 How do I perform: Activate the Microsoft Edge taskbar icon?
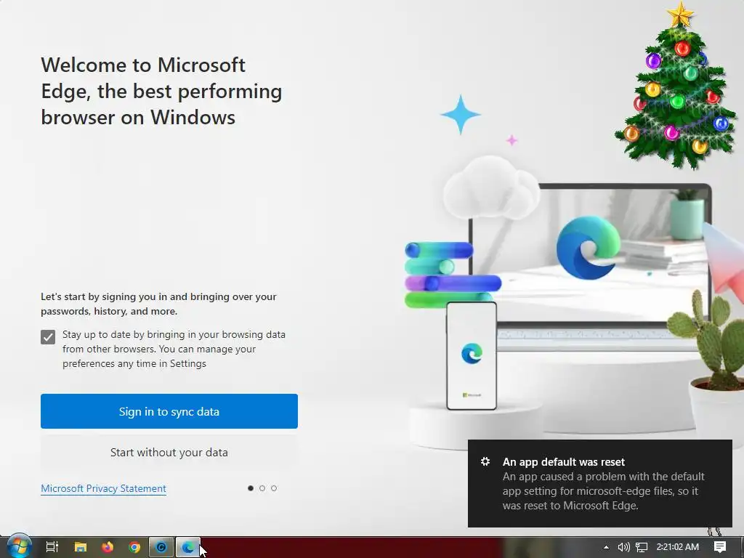[188, 547]
